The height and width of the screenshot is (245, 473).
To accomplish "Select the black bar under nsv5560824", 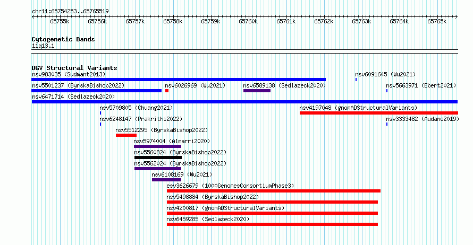I will (x=158, y=157).
